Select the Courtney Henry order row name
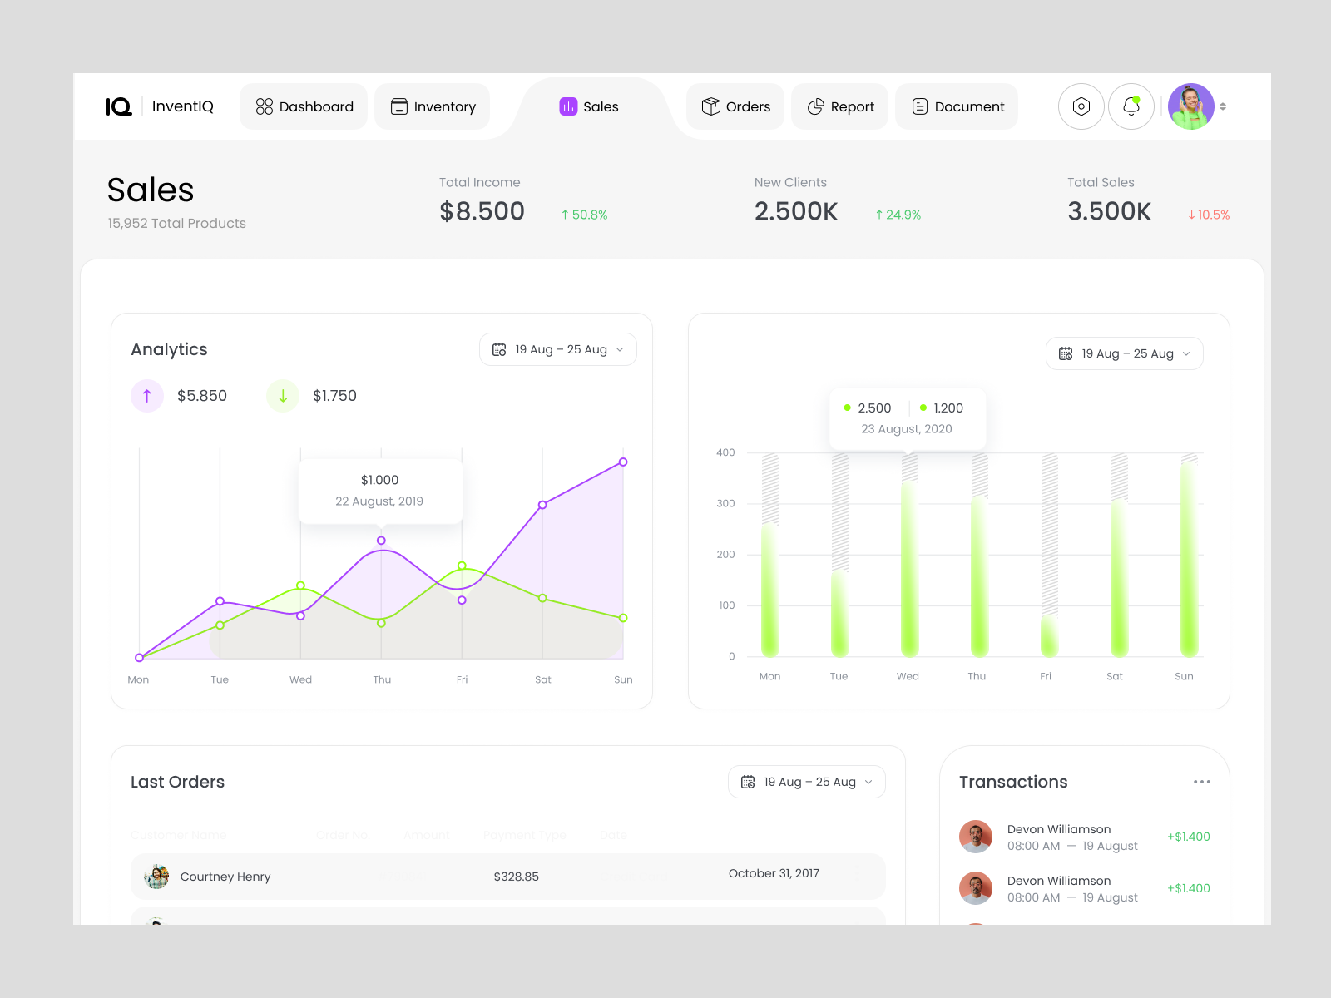The height and width of the screenshot is (998, 1331). tap(225, 877)
